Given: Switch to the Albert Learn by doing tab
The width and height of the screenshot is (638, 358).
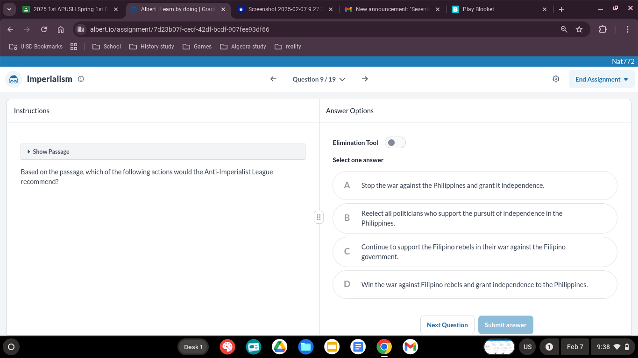Looking at the screenshot, I should point(178,9).
